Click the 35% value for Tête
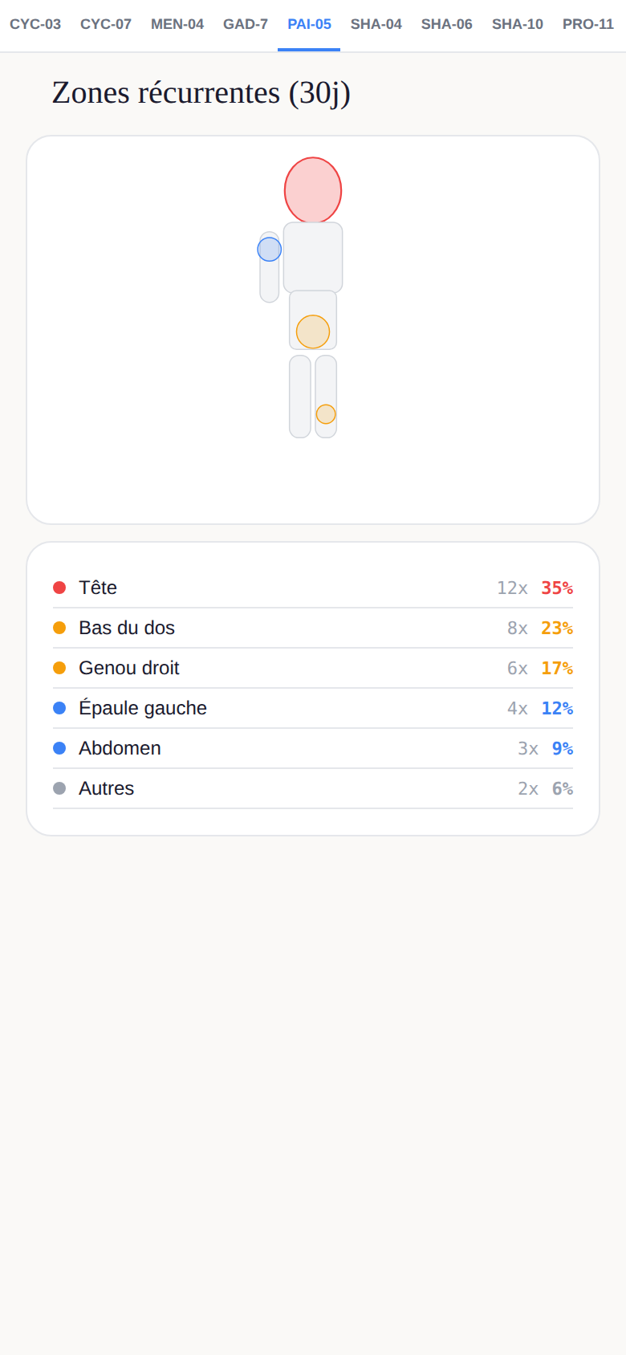 [x=557, y=588]
